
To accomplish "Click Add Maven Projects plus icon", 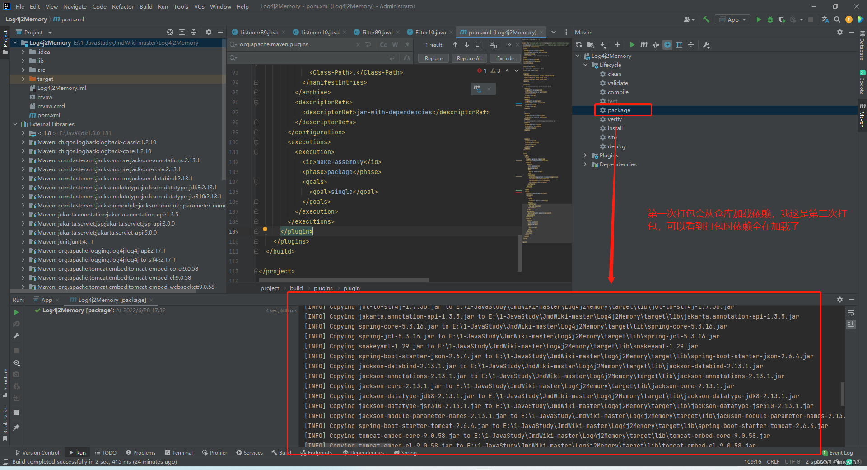I will coord(617,45).
